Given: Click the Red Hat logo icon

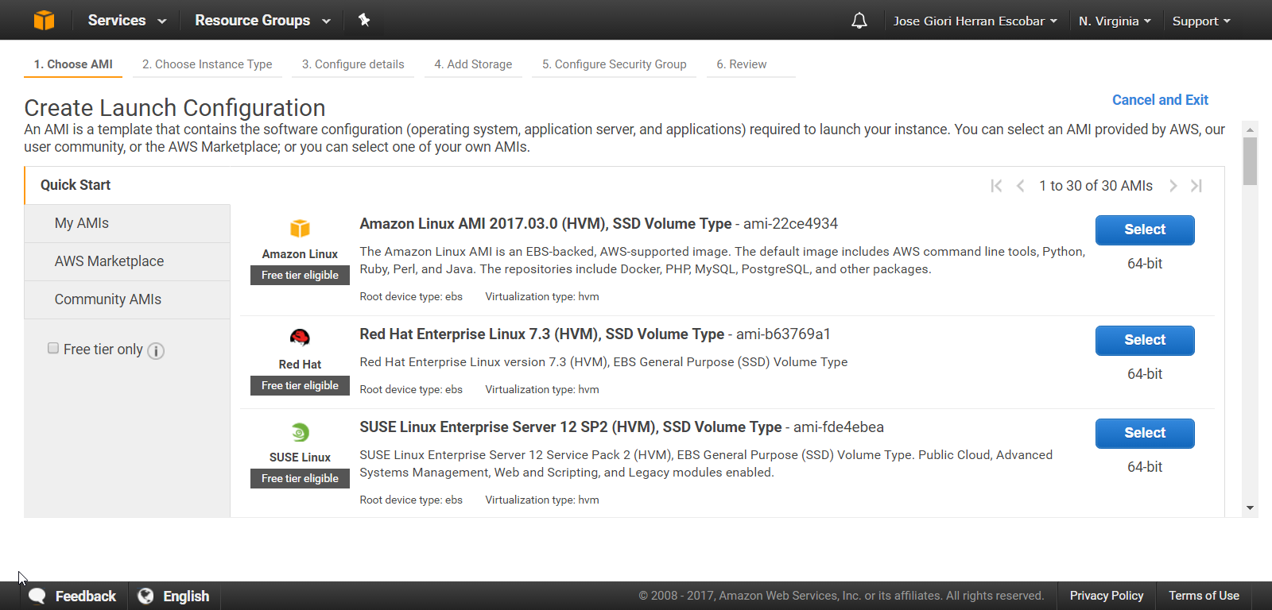Looking at the screenshot, I should pyautogui.click(x=300, y=338).
